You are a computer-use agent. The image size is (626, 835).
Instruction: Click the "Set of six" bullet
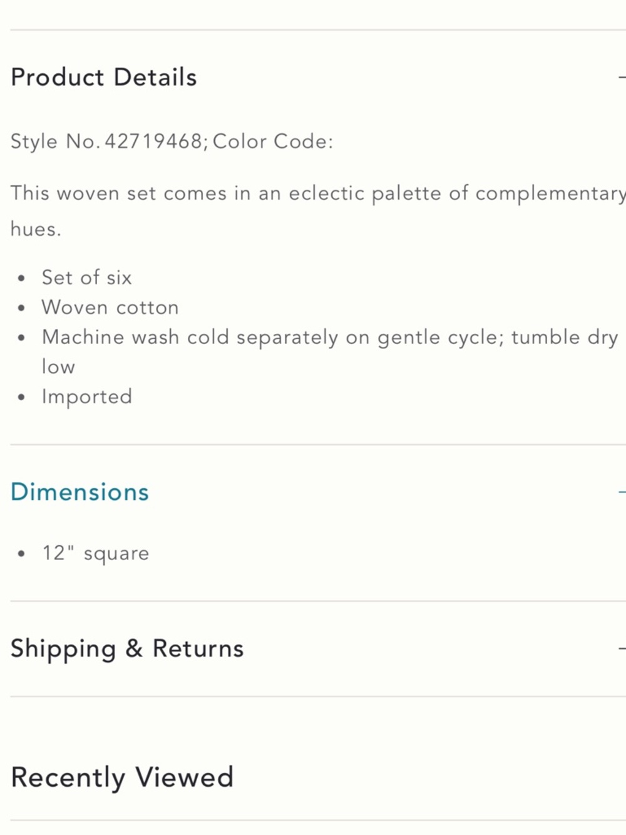pos(87,277)
